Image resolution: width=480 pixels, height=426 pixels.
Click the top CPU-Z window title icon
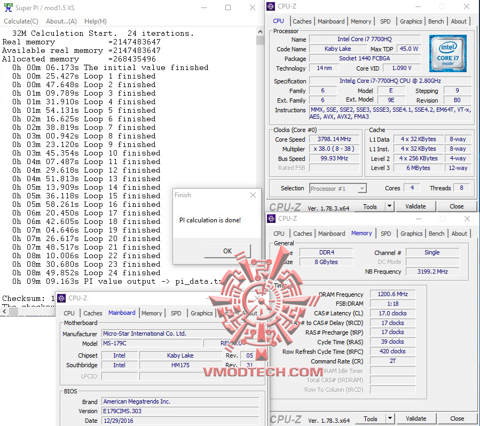271,6
